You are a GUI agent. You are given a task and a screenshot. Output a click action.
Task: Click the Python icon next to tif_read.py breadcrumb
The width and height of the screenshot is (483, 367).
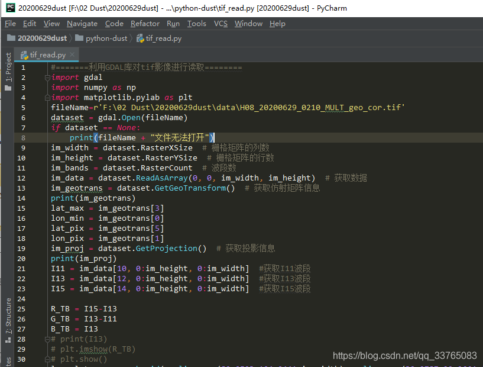140,37
